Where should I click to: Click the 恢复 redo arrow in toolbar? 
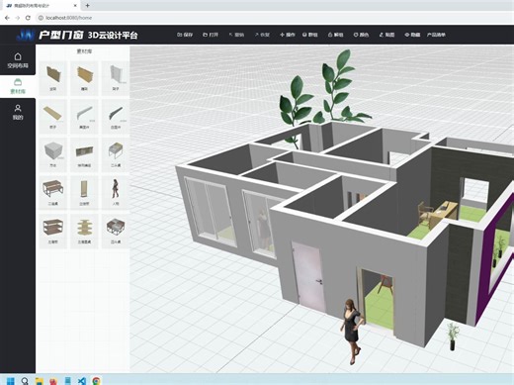coord(262,35)
